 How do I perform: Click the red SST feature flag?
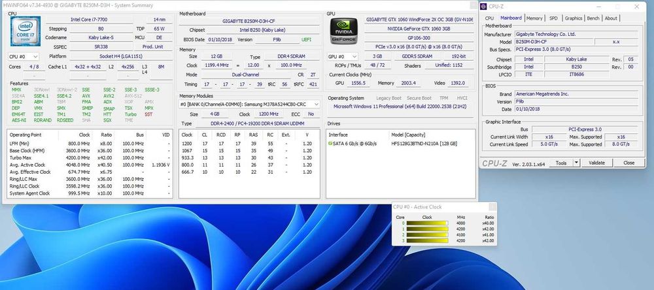pyautogui.click(x=148, y=114)
